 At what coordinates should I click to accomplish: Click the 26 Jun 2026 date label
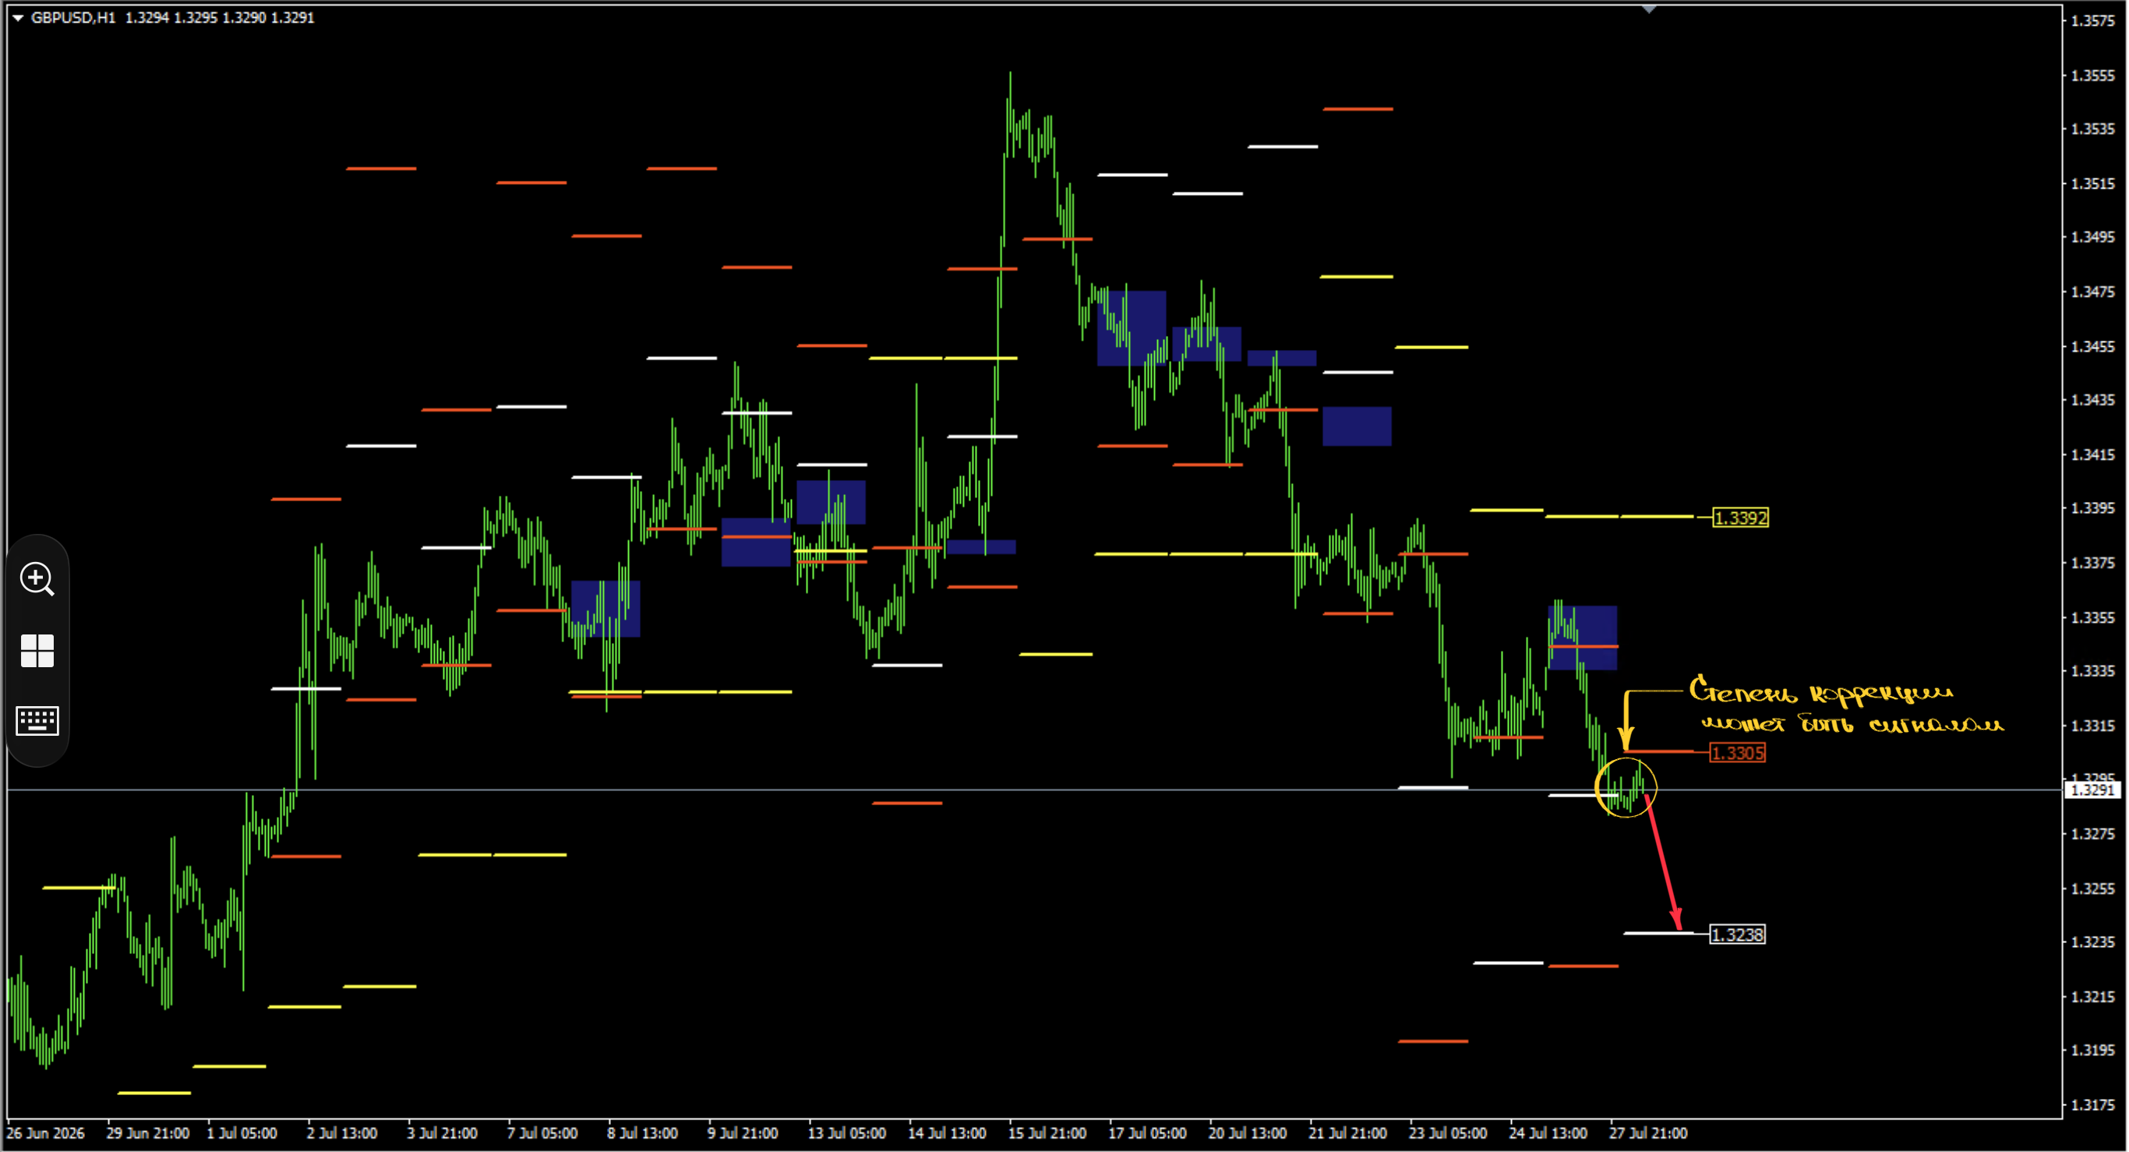(45, 1133)
